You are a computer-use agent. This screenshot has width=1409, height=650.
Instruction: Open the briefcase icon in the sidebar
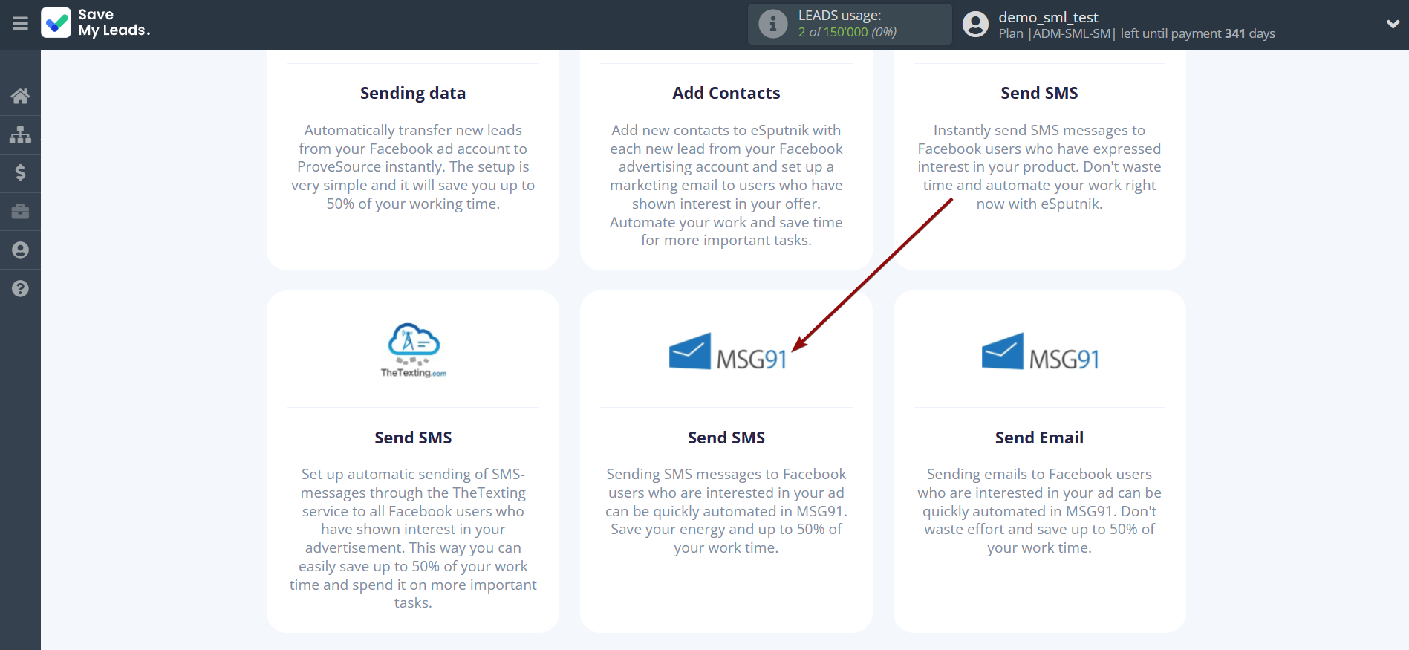[x=20, y=212]
